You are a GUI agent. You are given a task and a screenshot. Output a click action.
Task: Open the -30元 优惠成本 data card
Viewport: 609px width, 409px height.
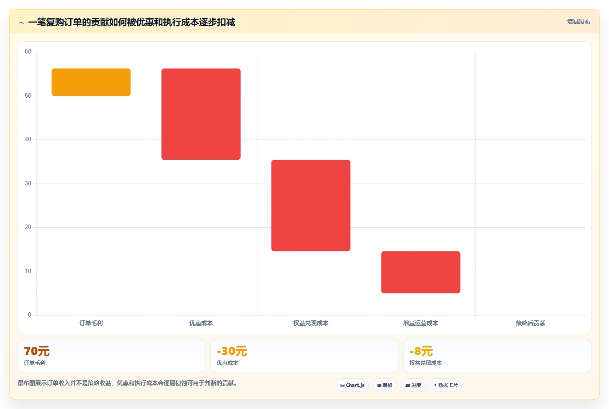coord(304,355)
